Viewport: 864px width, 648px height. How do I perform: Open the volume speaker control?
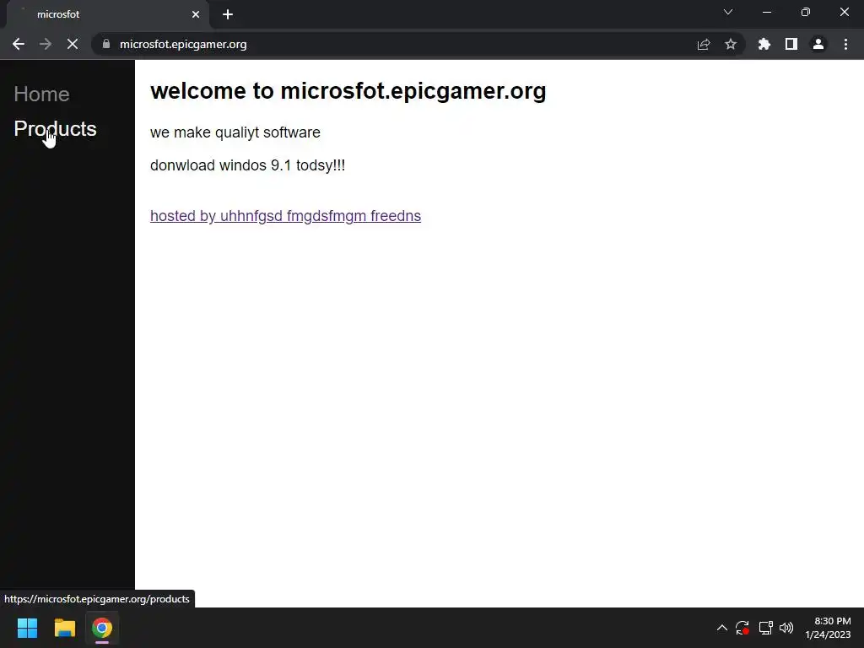[786, 628]
